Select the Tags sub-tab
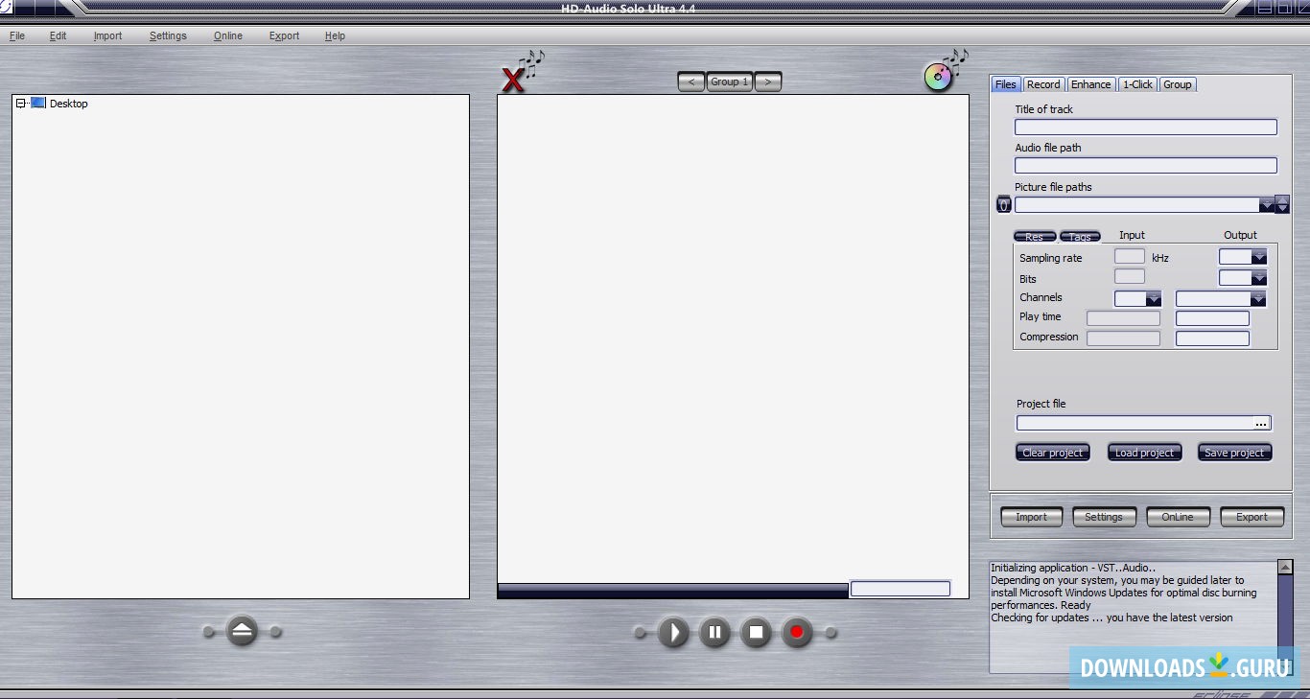1310x699 pixels. click(x=1081, y=237)
